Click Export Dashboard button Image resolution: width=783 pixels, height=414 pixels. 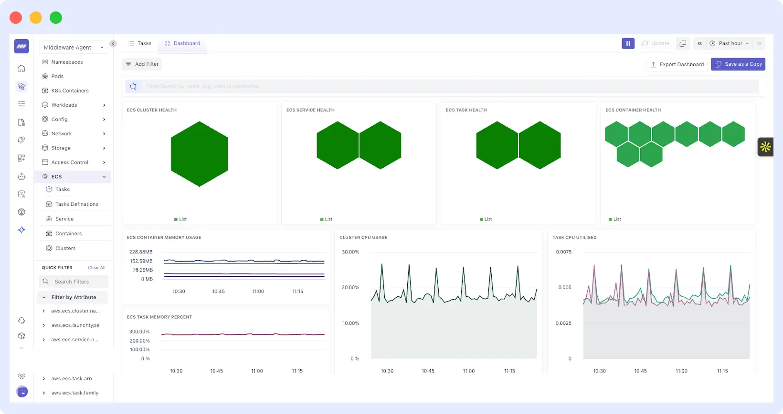[677, 64]
